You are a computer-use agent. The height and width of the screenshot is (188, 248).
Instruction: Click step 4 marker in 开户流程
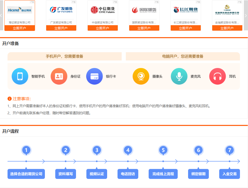tap(128, 150)
